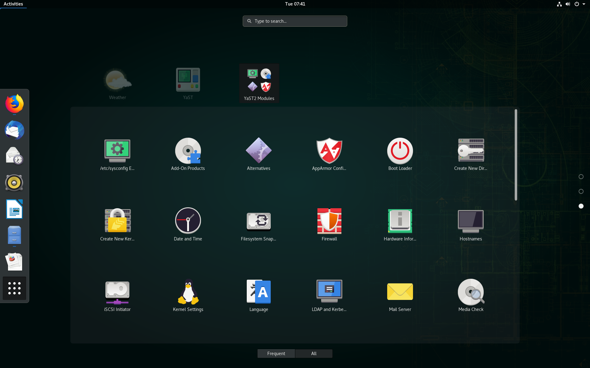This screenshot has height=368, width=590.
Task: Click the Activities button
Action: click(x=13, y=4)
